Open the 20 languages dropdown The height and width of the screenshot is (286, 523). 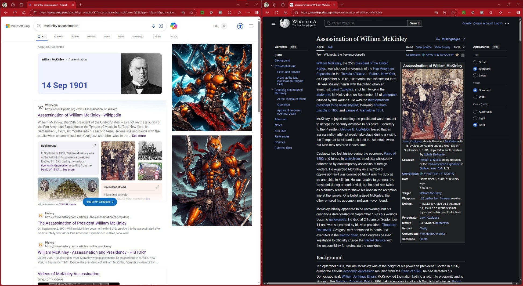tap(450, 39)
